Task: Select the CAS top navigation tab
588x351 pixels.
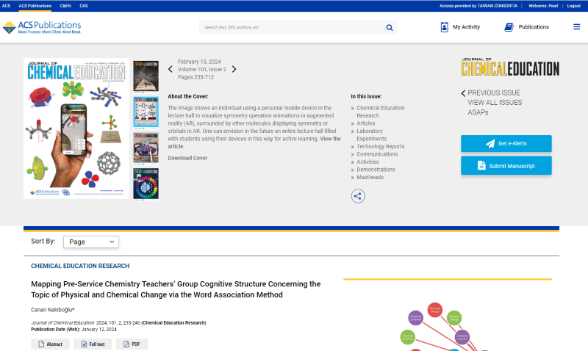Action: [x=84, y=5]
